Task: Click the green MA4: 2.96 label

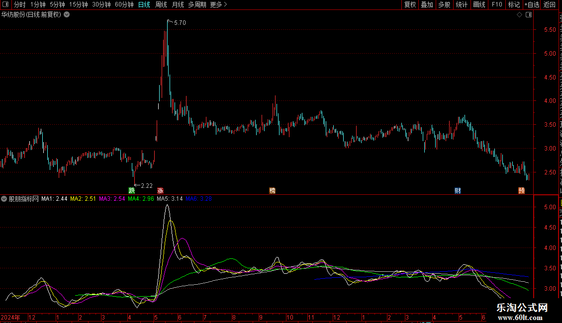Action: 141,199
